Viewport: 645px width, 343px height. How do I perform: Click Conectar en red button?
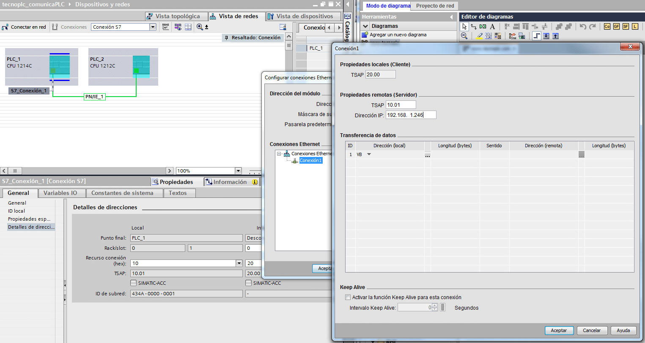coord(24,27)
